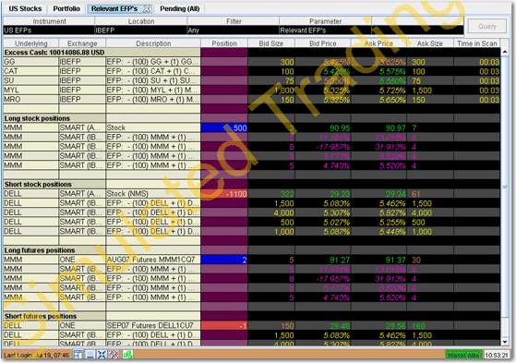Open the Instrument field showing US EFPs
The height and width of the screenshot is (363, 516).
pos(49,30)
